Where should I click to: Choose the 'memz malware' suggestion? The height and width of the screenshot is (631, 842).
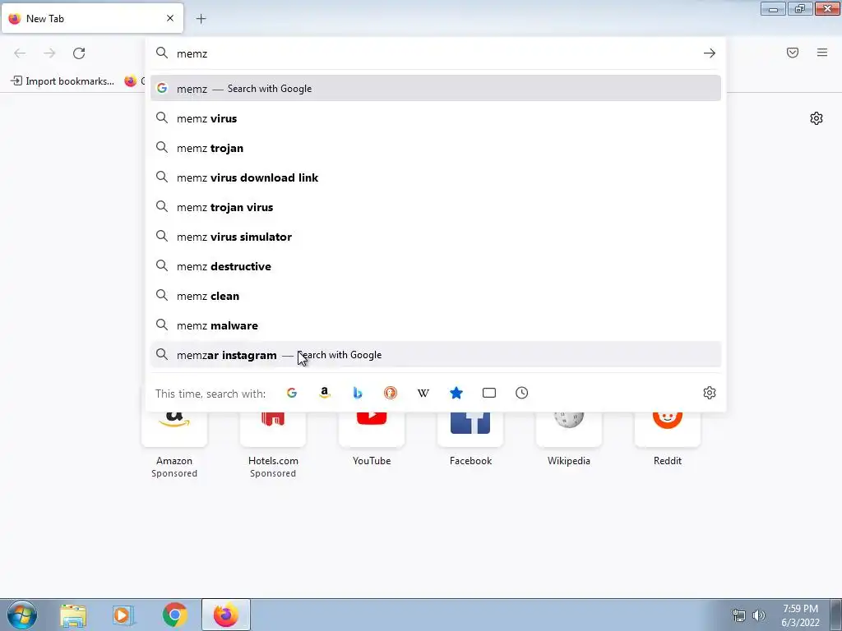pos(436,325)
